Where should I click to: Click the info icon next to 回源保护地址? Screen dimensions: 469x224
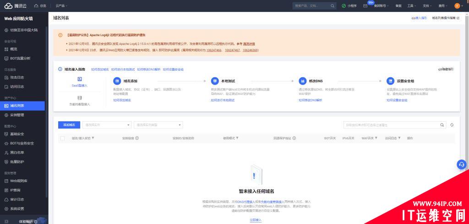(294, 138)
